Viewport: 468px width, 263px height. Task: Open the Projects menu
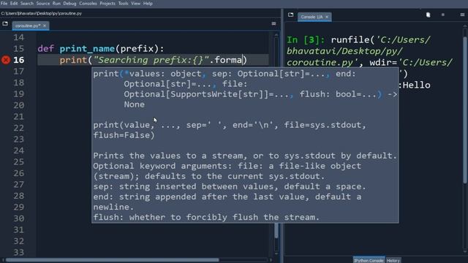pyautogui.click(x=107, y=4)
